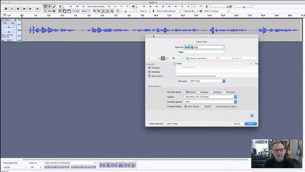Open the File type MP3 Files dropdown

pos(207,81)
